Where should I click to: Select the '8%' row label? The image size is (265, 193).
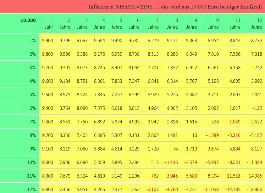pos(33,135)
